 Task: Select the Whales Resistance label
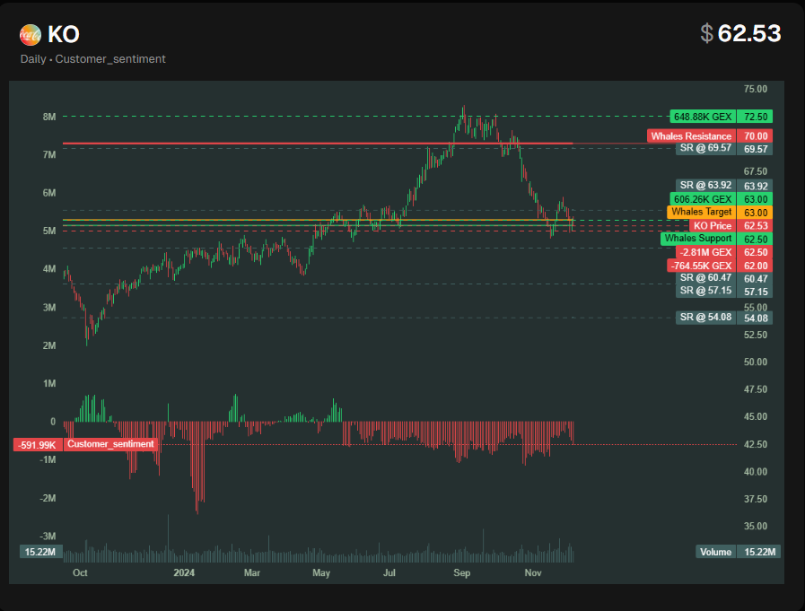pos(691,136)
